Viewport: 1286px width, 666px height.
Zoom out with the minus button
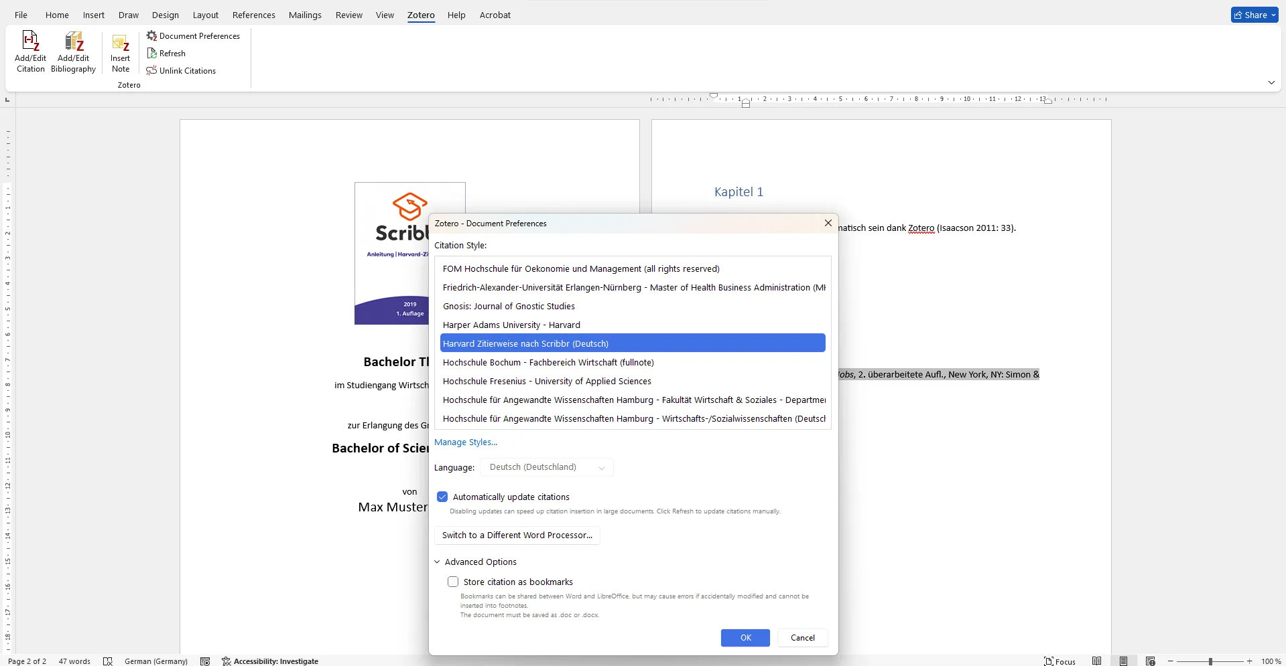click(x=1171, y=661)
